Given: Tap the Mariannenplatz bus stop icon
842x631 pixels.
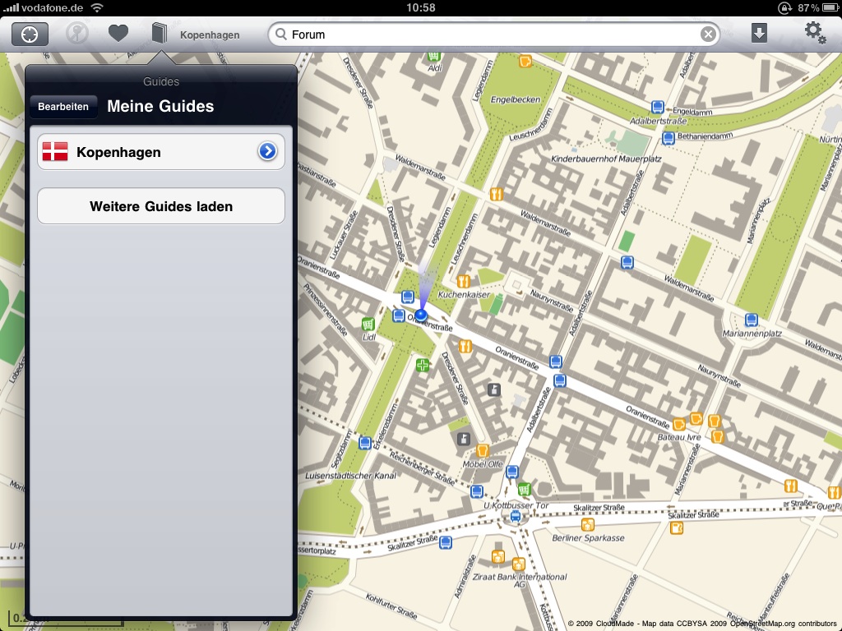Looking at the screenshot, I should 751,320.
